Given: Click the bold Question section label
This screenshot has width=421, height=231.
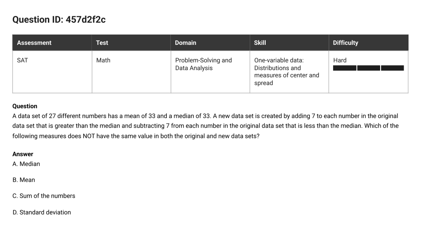Looking at the screenshot, I should (25, 106).
